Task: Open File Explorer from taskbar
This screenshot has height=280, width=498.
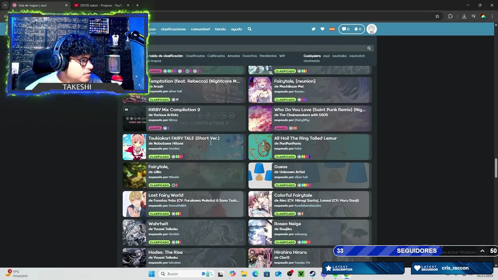Action: tap(244, 274)
